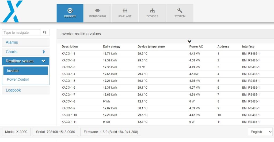Screen dimensions: 274x142
Task: Click the 12.02 kWh daily energy value
Action: tap(110, 108)
